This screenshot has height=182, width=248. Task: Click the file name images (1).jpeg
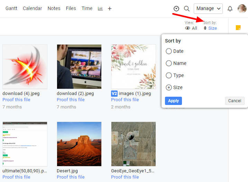135,94
